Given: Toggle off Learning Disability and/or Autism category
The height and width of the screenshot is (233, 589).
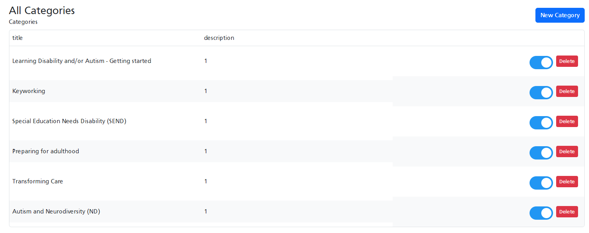Looking at the screenshot, I should coord(541,63).
